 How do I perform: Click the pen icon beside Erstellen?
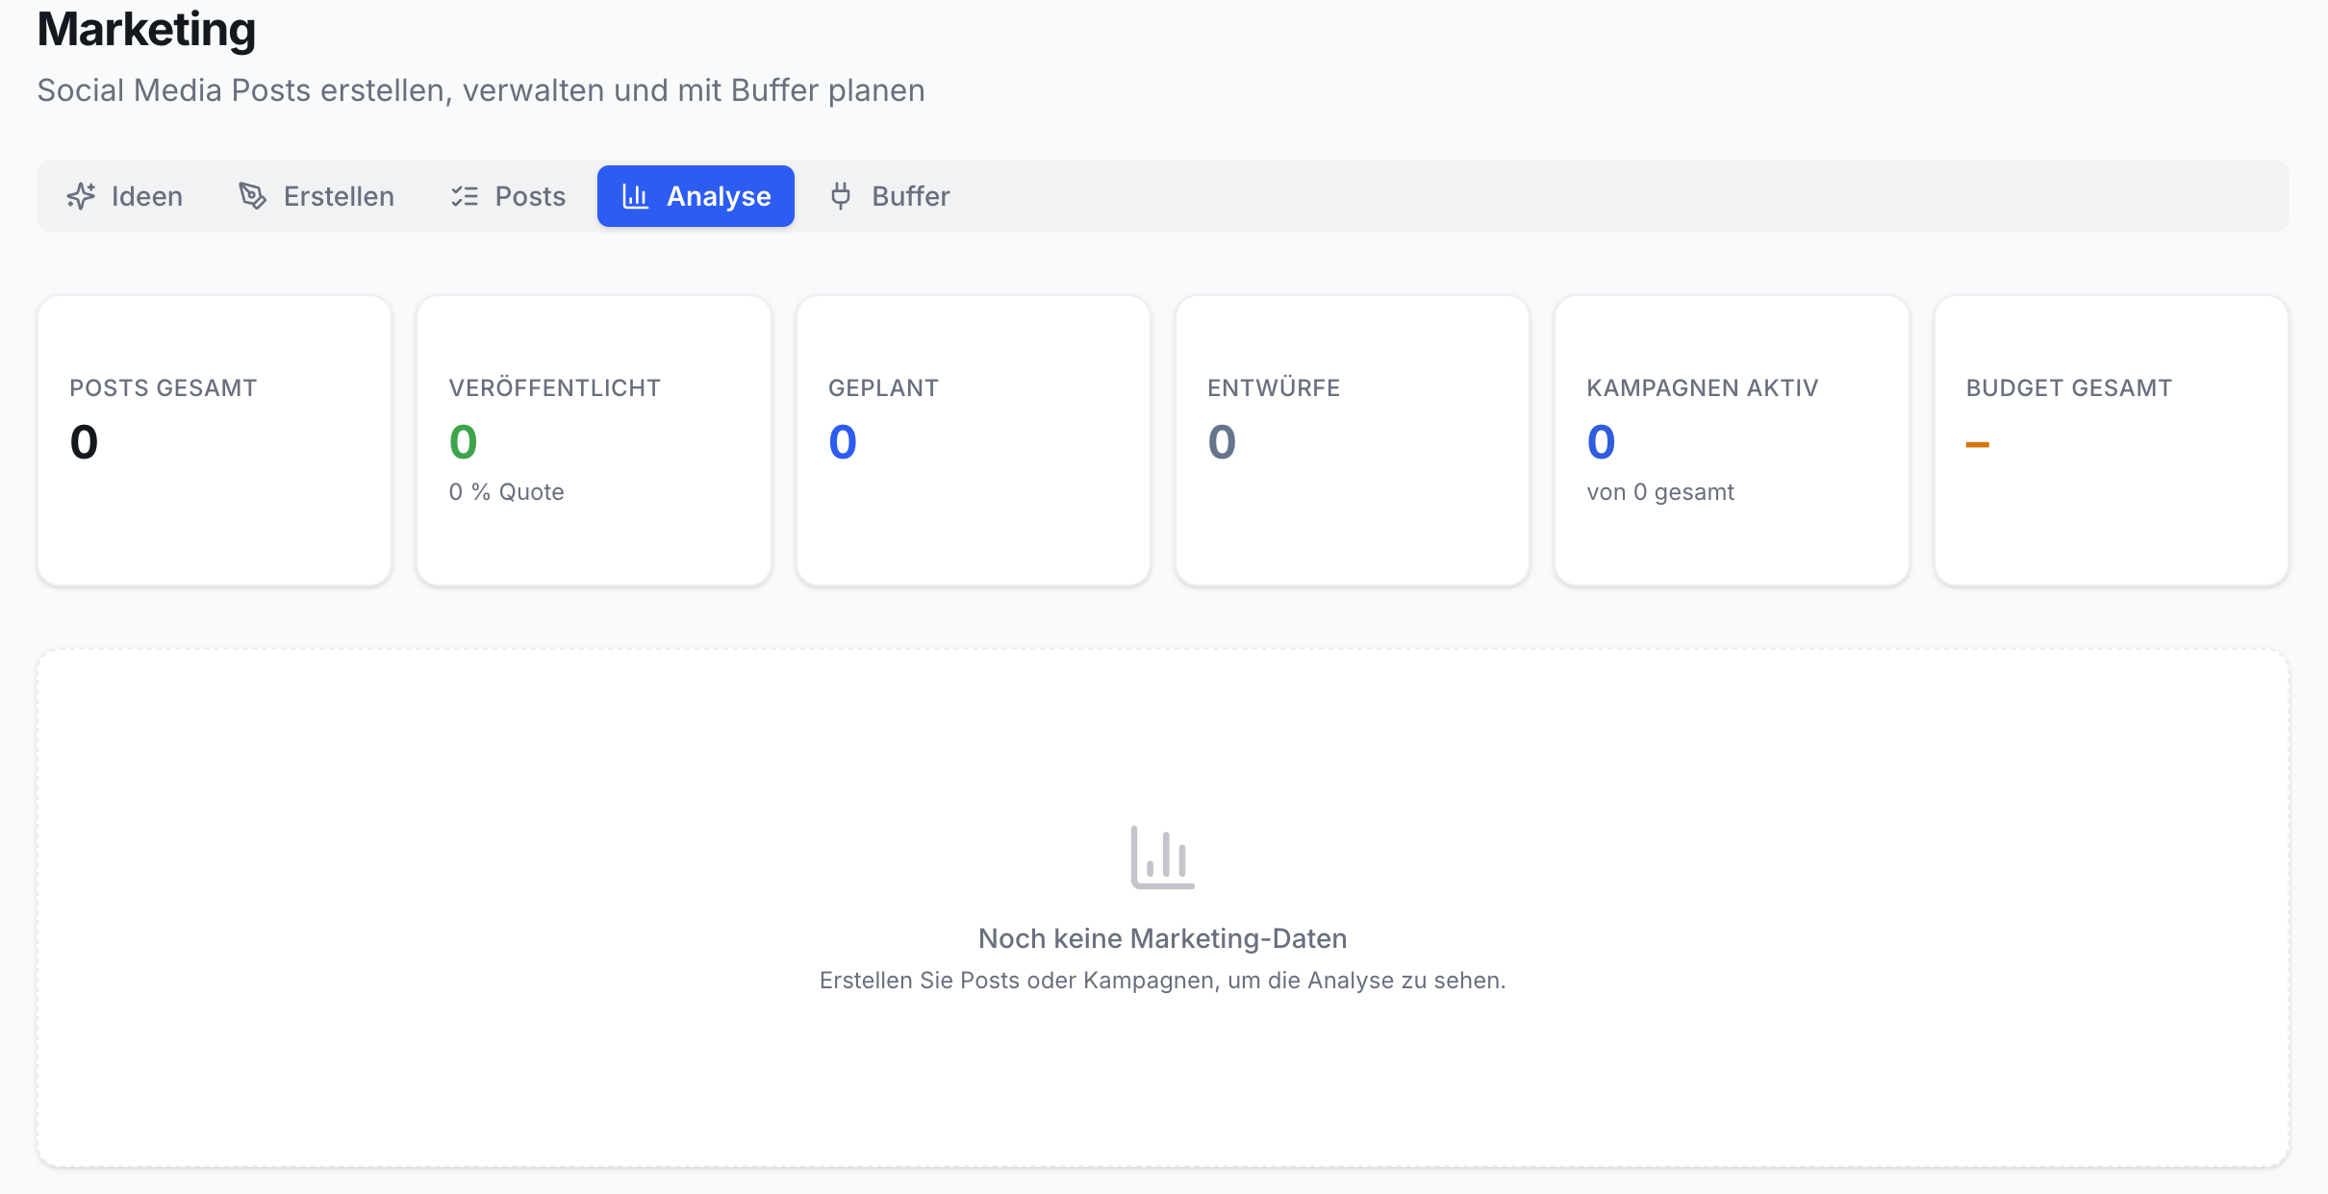[252, 196]
